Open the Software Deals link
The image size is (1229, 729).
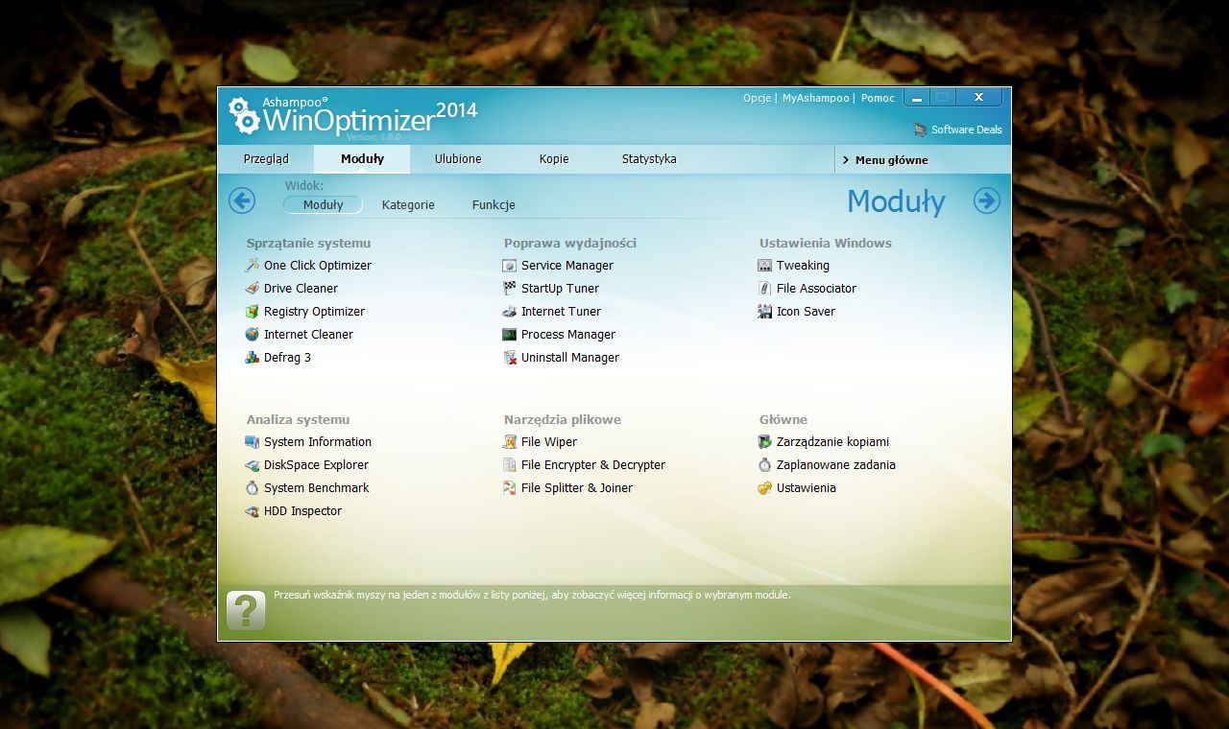tap(966, 129)
